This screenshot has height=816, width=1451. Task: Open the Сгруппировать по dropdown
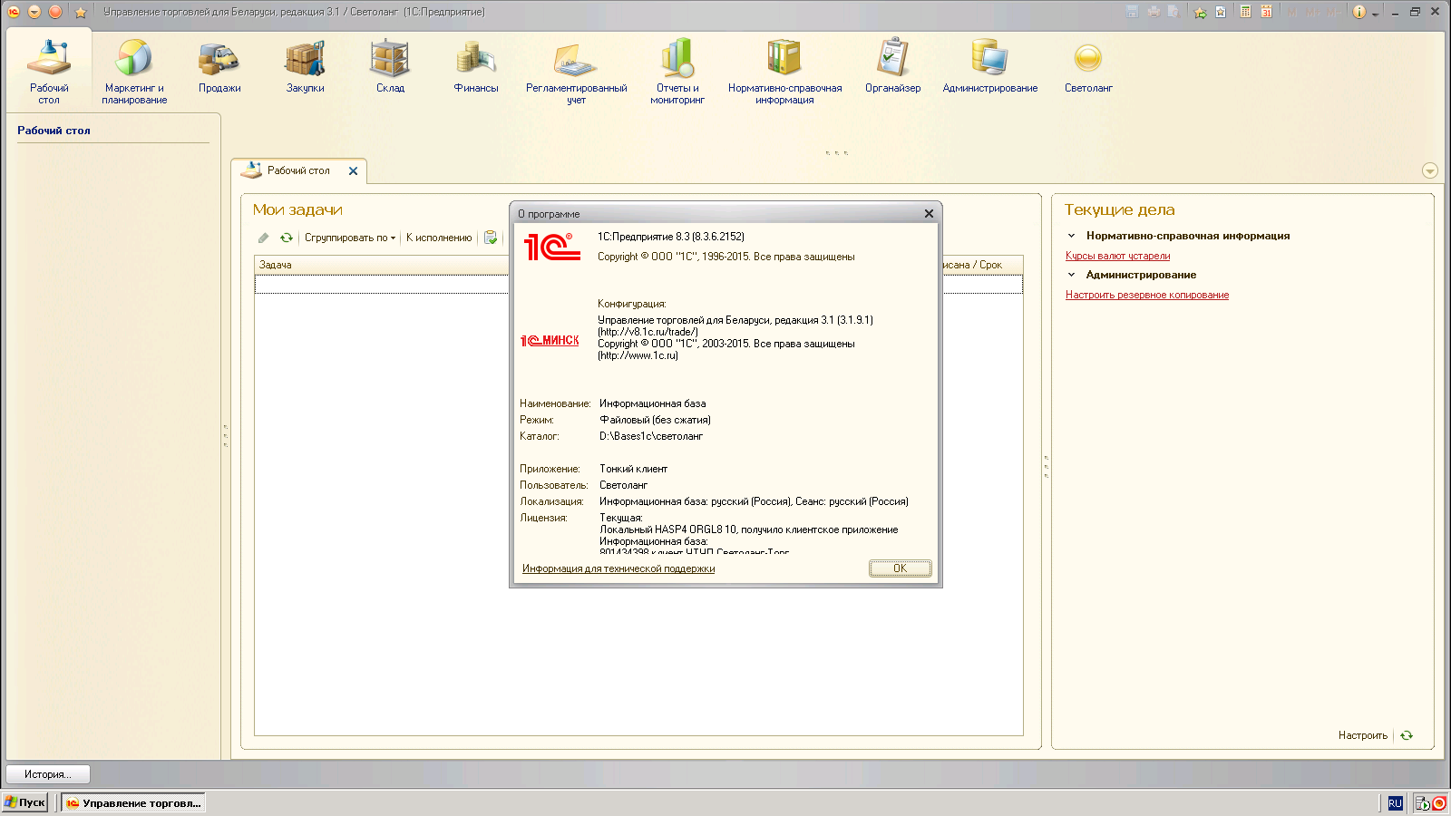click(350, 238)
